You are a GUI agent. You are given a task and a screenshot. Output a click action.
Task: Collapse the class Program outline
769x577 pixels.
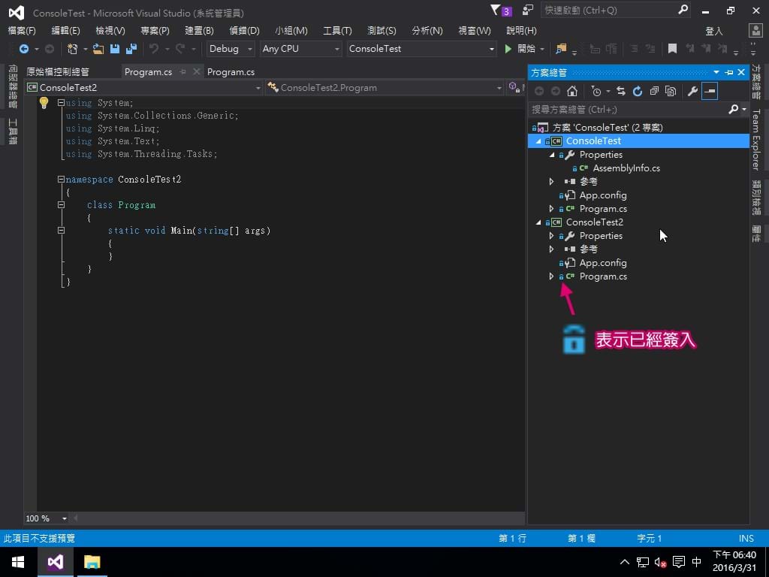(61, 204)
